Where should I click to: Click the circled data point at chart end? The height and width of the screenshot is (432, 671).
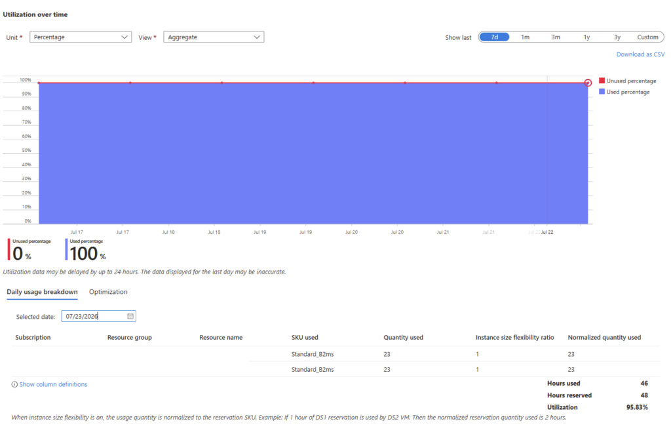[588, 83]
